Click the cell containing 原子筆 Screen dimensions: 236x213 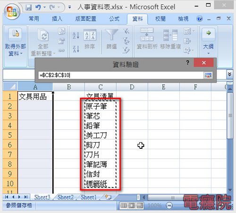coord(101,106)
